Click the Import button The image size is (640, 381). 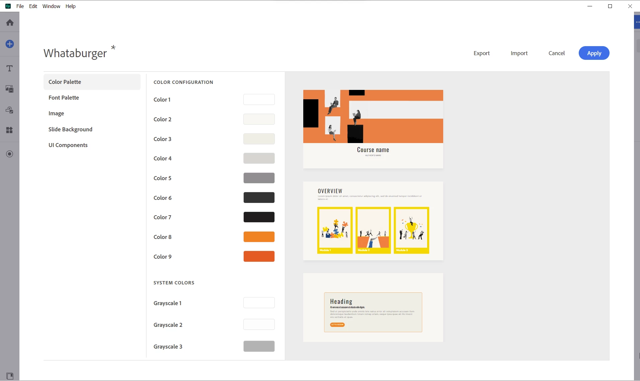click(x=519, y=53)
